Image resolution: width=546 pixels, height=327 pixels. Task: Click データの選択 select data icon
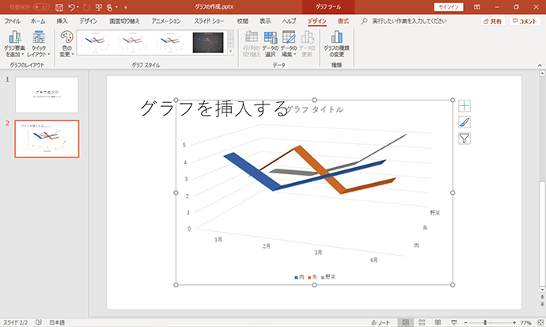point(270,44)
